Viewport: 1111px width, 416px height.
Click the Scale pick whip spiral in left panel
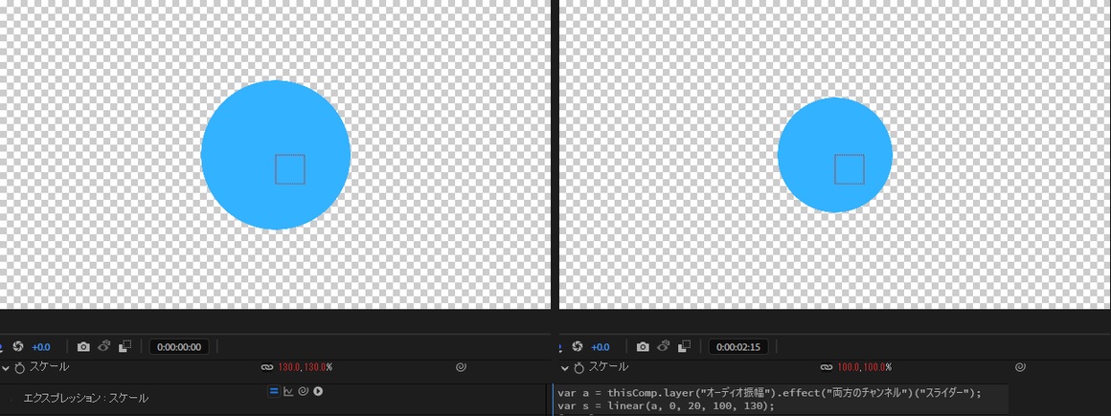coord(461,367)
